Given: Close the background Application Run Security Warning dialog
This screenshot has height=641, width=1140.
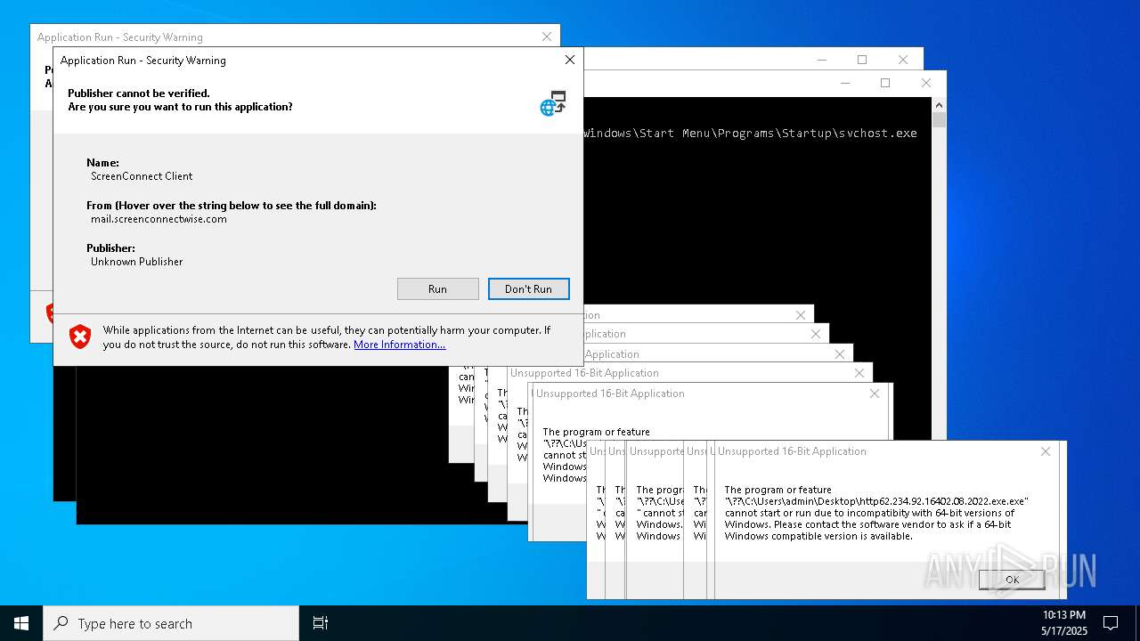Looking at the screenshot, I should (x=547, y=37).
